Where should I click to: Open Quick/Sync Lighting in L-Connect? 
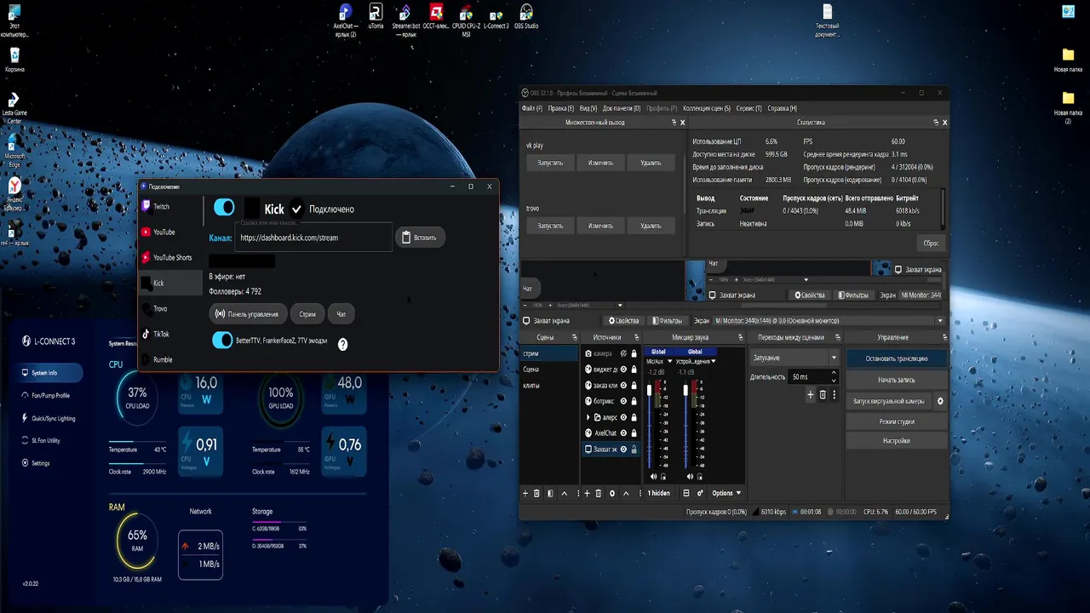click(53, 418)
